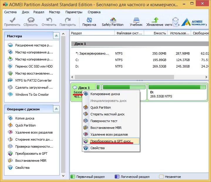The image size is (211, 182).
Task: Select the C: partition row
Action: tap(140, 60)
